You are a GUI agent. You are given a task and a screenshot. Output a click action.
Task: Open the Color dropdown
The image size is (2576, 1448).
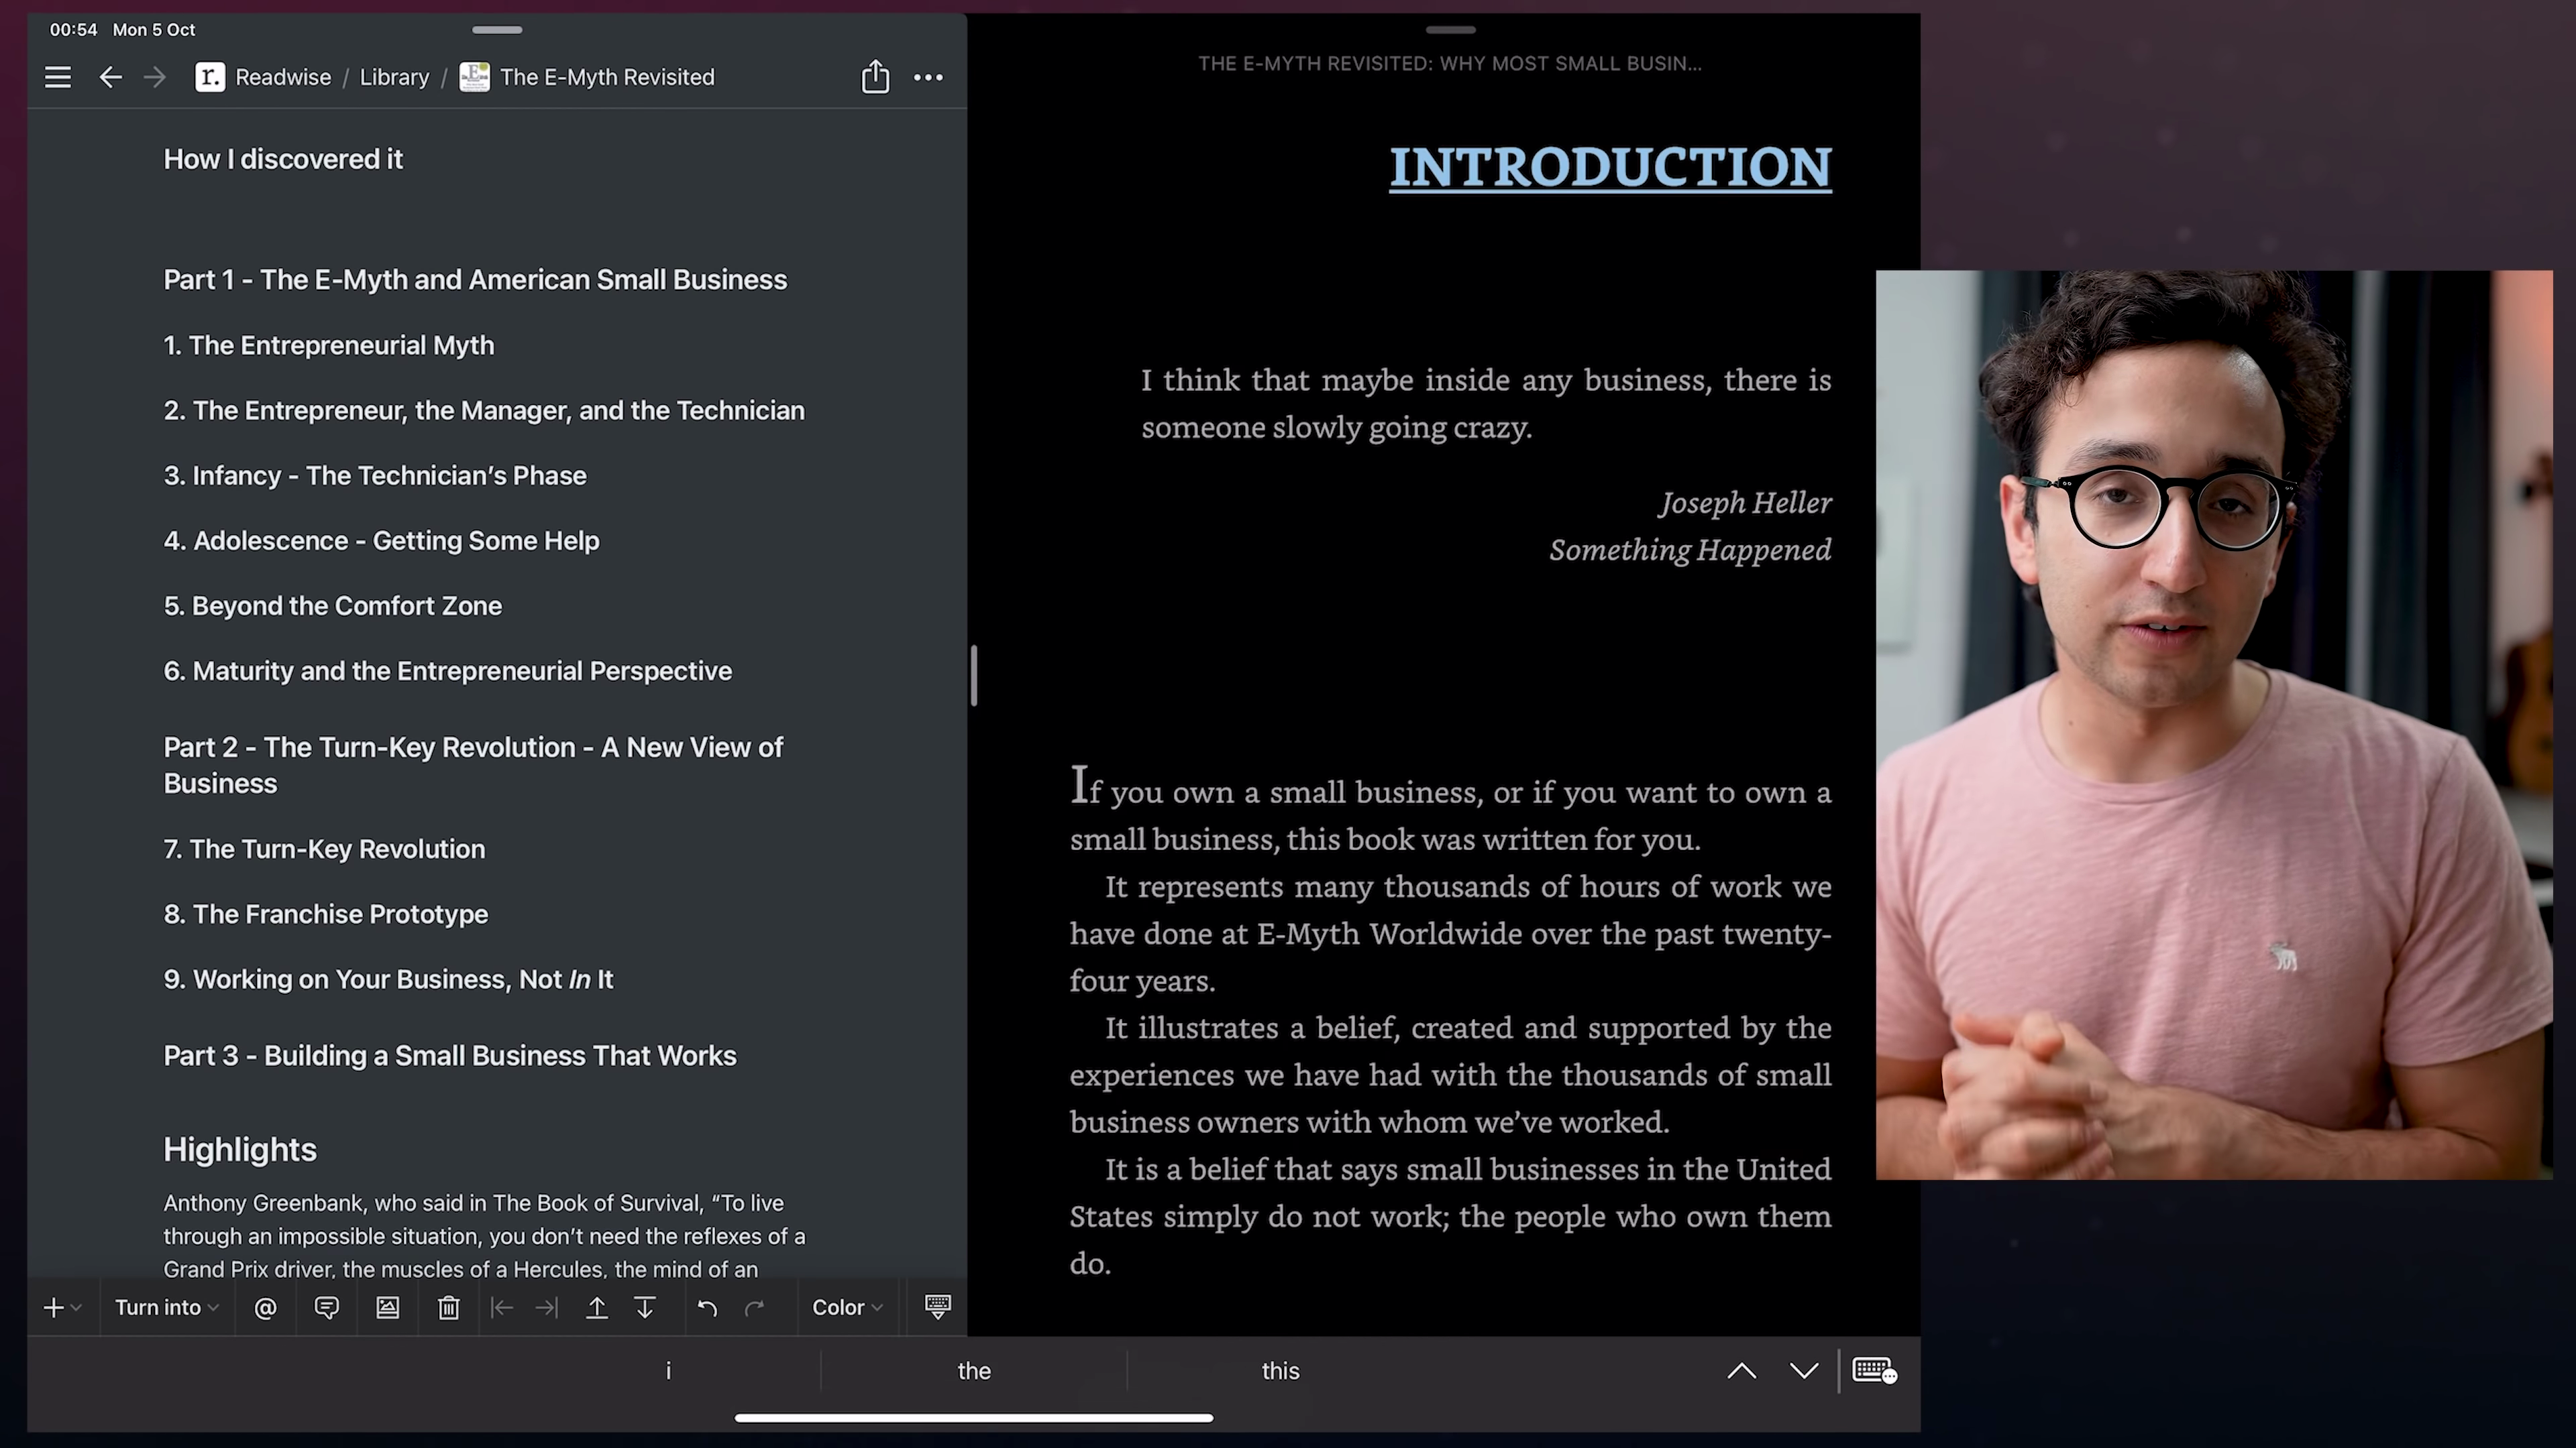(x=847, y=1307)
